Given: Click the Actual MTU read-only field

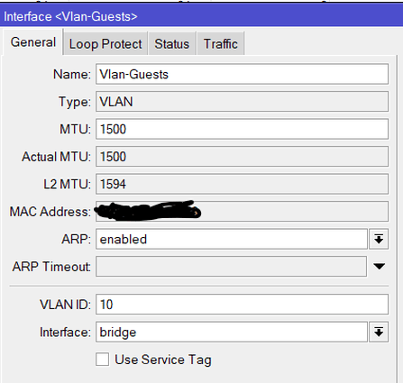Looking at the screenshot, I should click(242, 157).
